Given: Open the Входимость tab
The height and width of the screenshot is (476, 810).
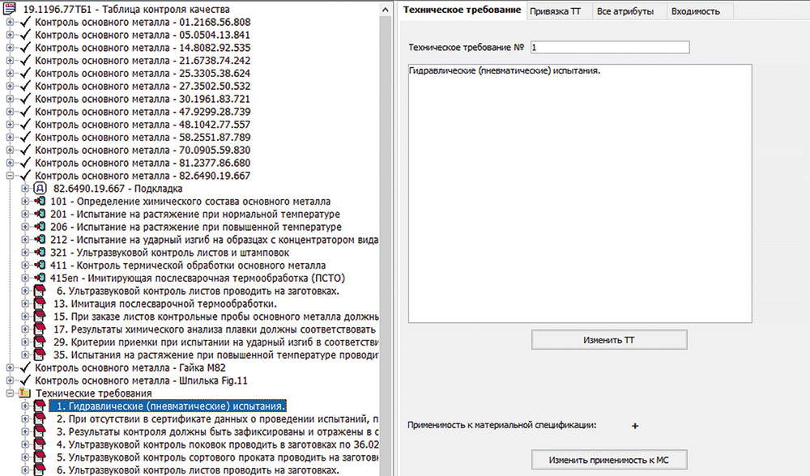Looking at the screenshot, I should (690, 11).
